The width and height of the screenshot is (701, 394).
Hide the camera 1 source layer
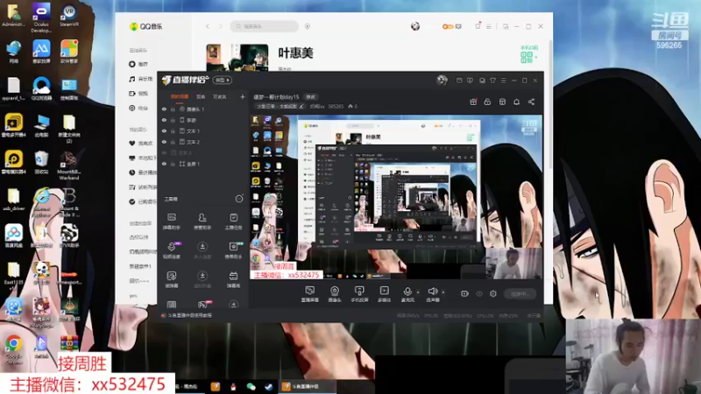164,109
